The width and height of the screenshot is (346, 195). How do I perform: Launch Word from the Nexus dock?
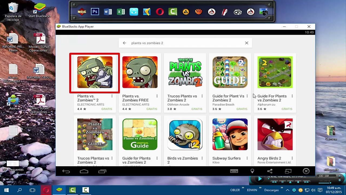tap(108, 12)
